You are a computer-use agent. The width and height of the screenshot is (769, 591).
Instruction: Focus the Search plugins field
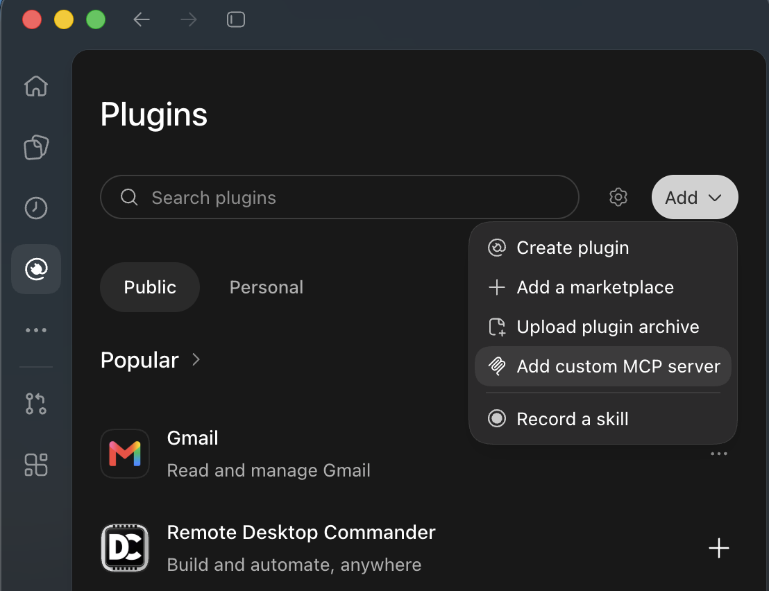click(339, 197)
